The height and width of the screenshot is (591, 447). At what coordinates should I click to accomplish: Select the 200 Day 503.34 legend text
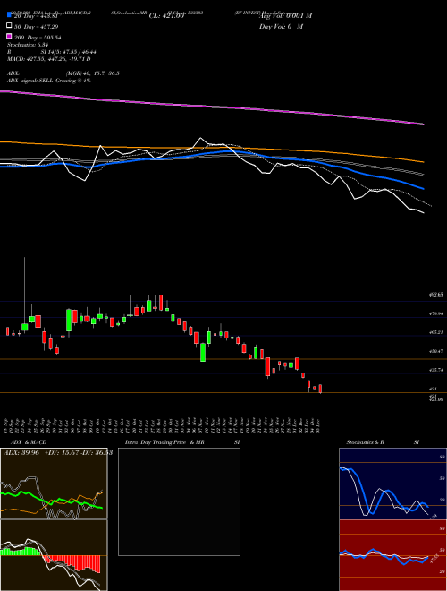coord(38,38)
